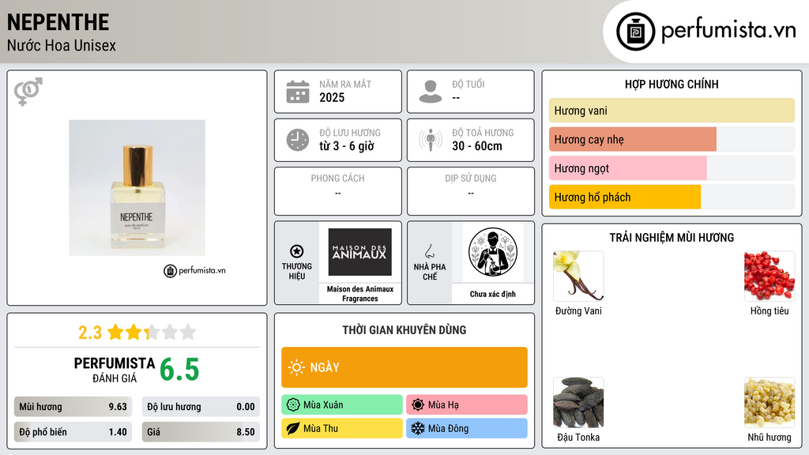Click the từ 3 - 6 giờ longevity value
809x455 pixels.
pos(347,146)
